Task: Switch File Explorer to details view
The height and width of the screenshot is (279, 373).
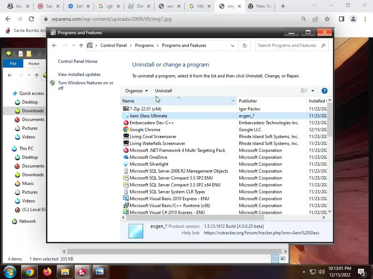Action: [x=275, y=259]
